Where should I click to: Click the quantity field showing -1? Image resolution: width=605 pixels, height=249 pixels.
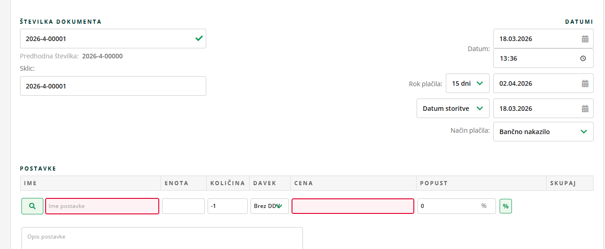pyautogui.click(x=227, y=206)
